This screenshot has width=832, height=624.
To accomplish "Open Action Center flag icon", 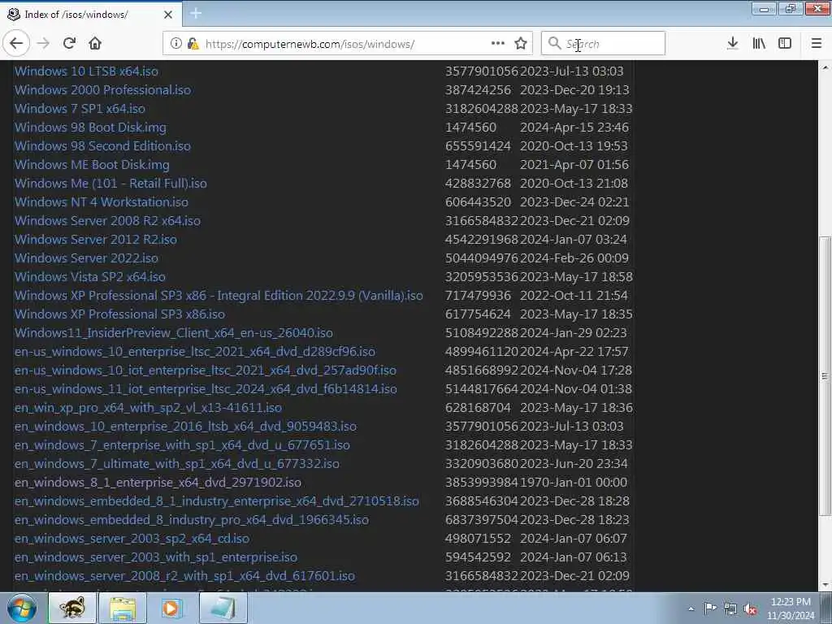I will pyautogui.click(x=710, y=608).
